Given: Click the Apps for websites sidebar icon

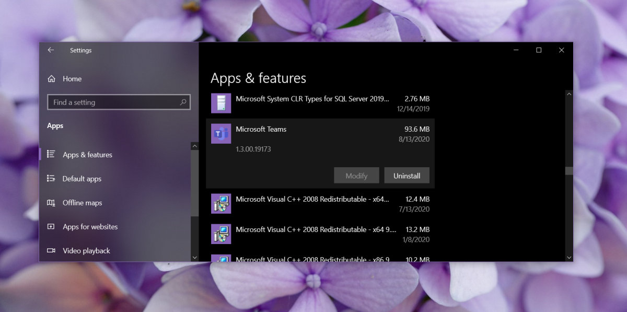Looking at the screenshot, I should 51,227.
